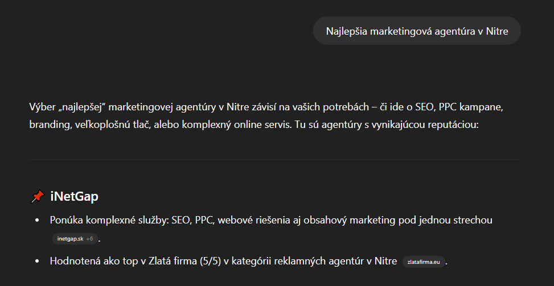Click 'reklamných agentúr' in the second bullet
Image resolution: width=554 pixels, height=286 pixels.
click(319, 262)
